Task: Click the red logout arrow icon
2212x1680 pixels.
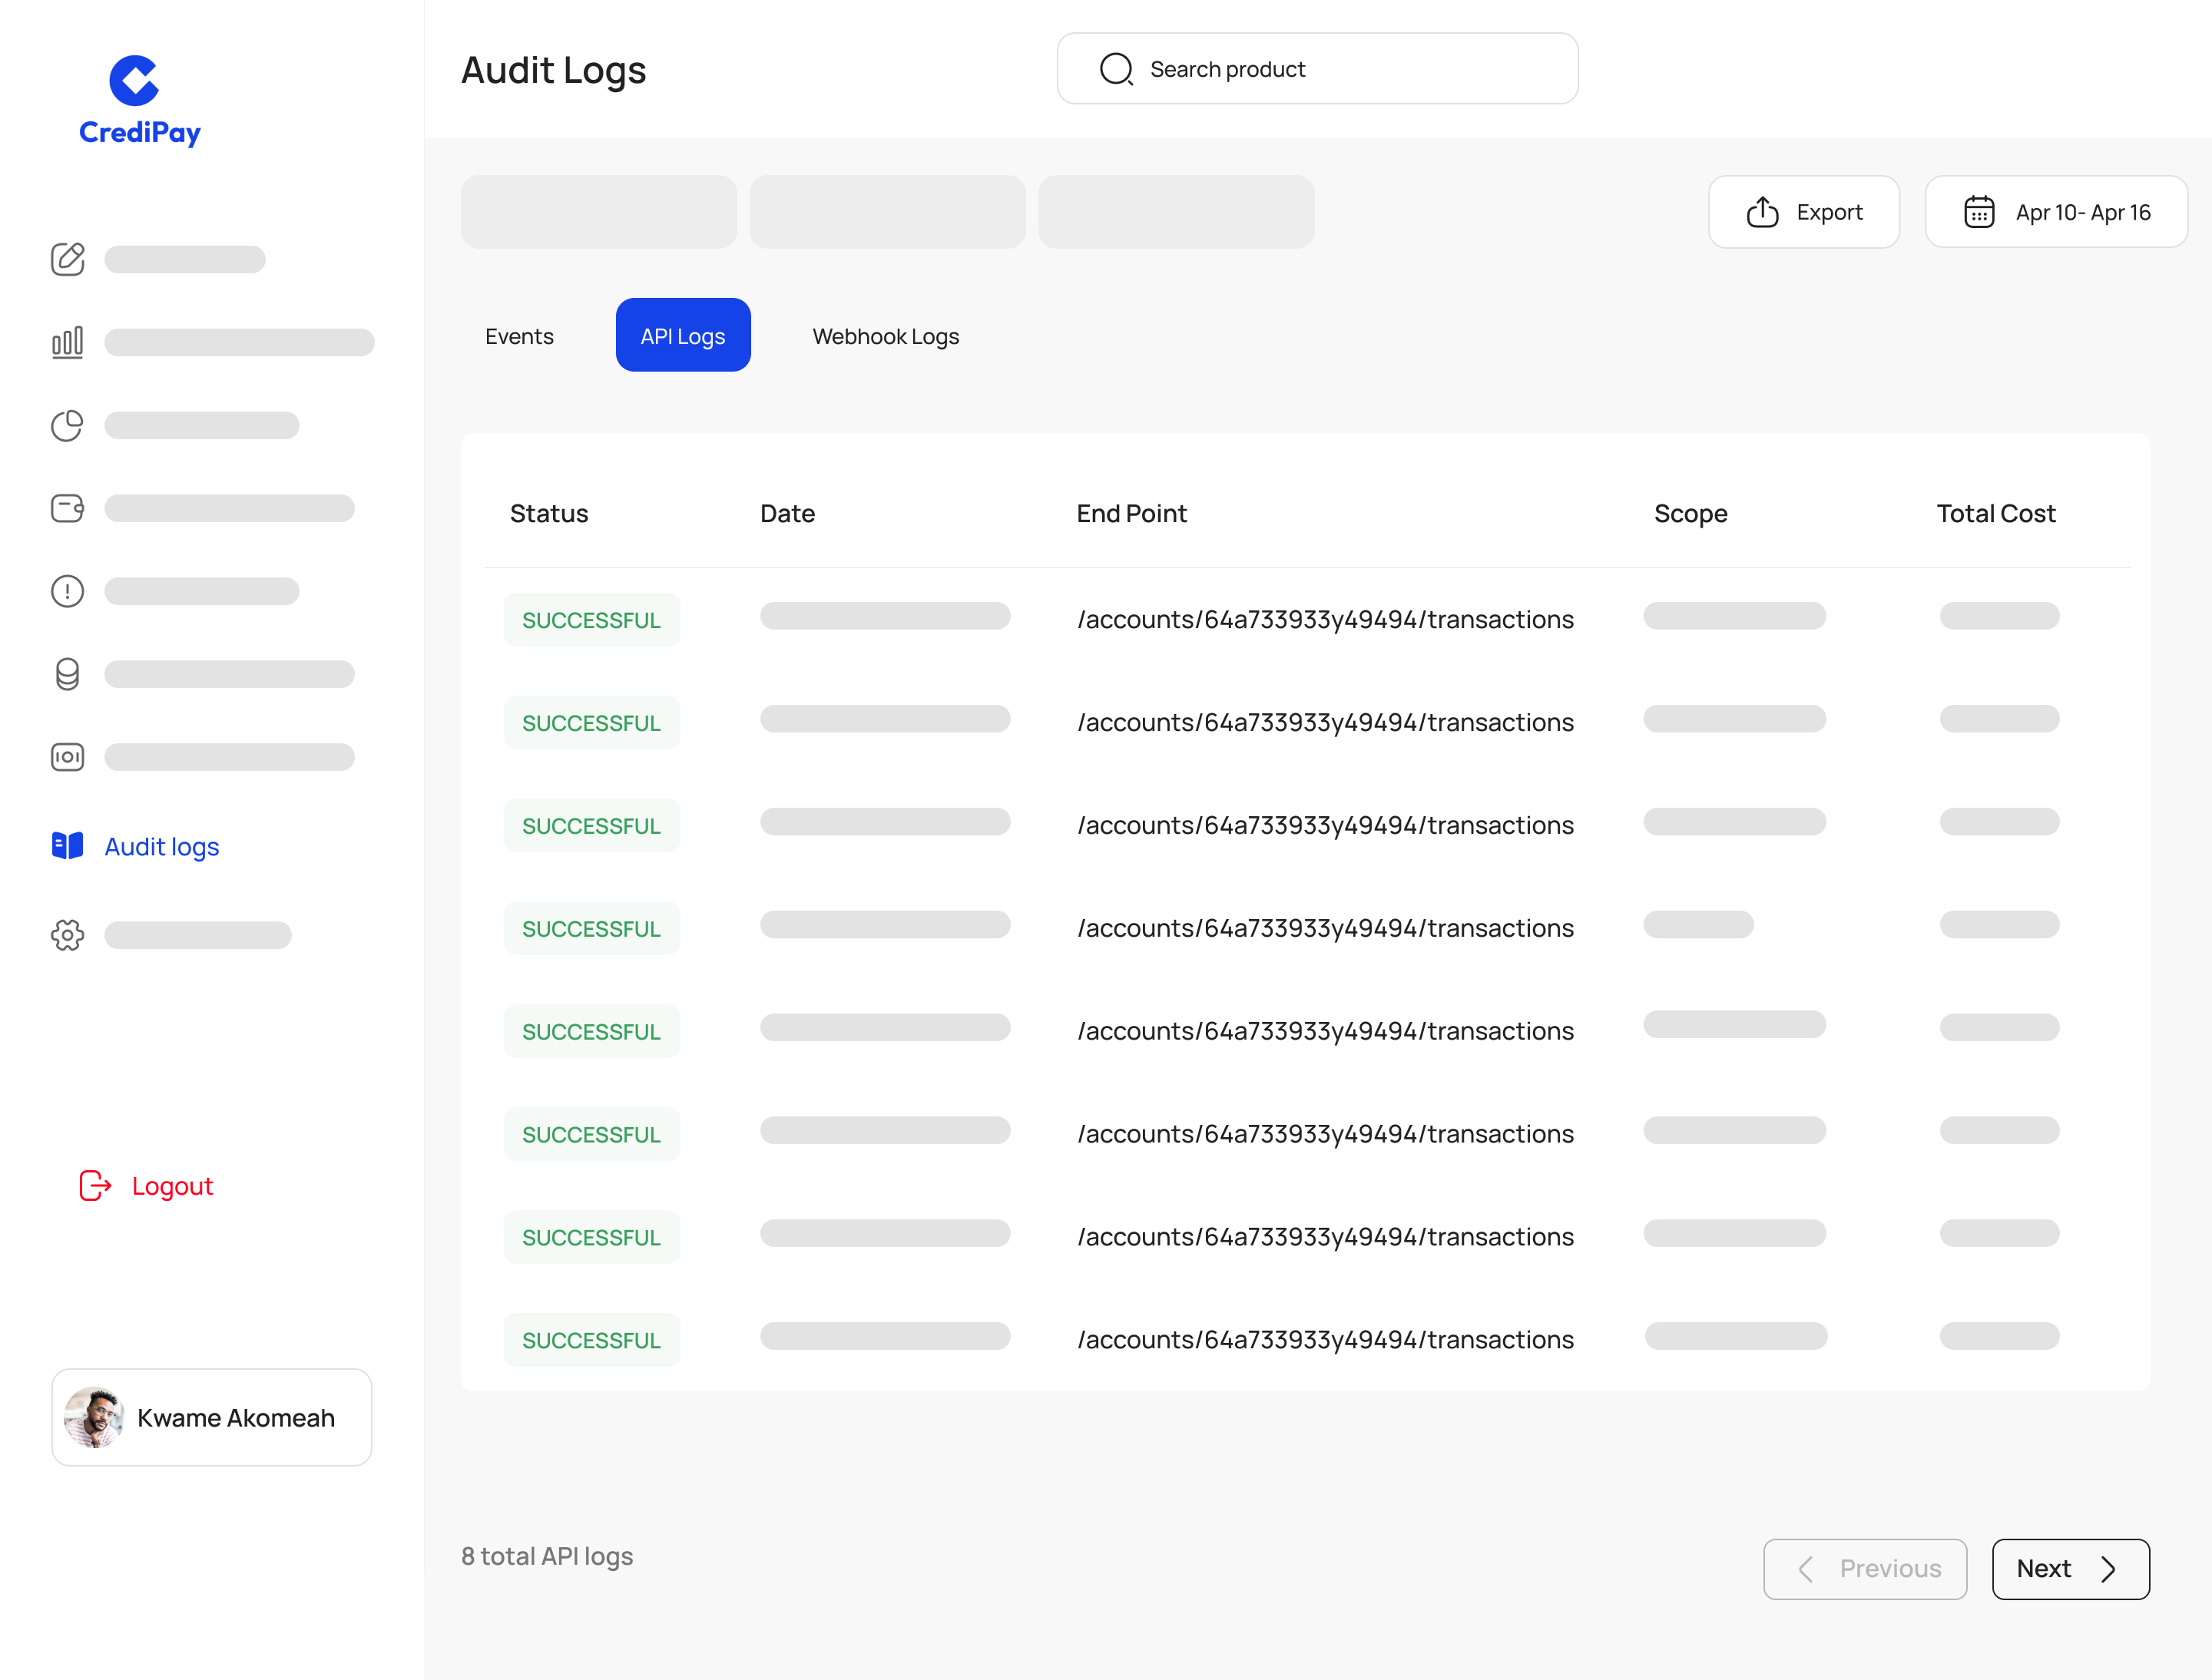Action: 95,1186
